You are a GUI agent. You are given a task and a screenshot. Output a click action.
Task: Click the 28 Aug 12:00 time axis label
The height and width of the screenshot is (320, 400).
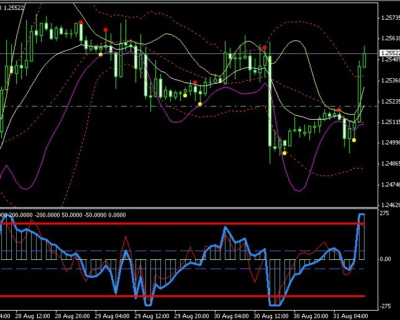point(32,316)
